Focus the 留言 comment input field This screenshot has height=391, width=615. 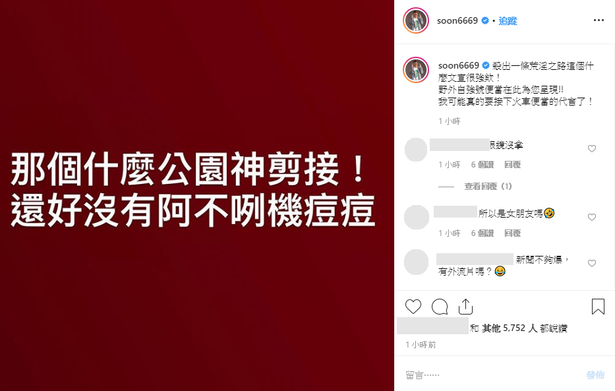(x=492, y=375)
